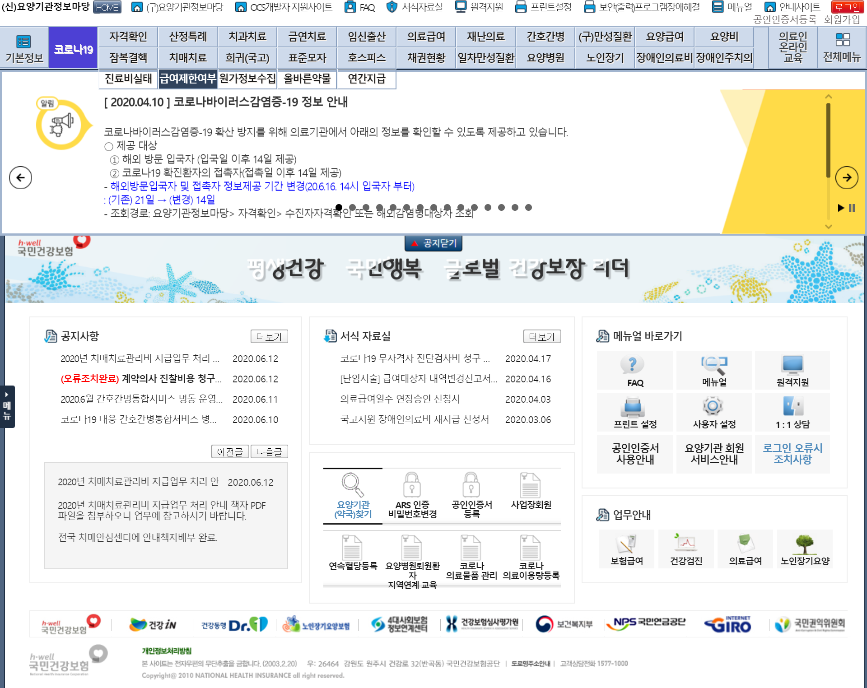Open the 전체메뉴 grid icon

tap(842, 40)
